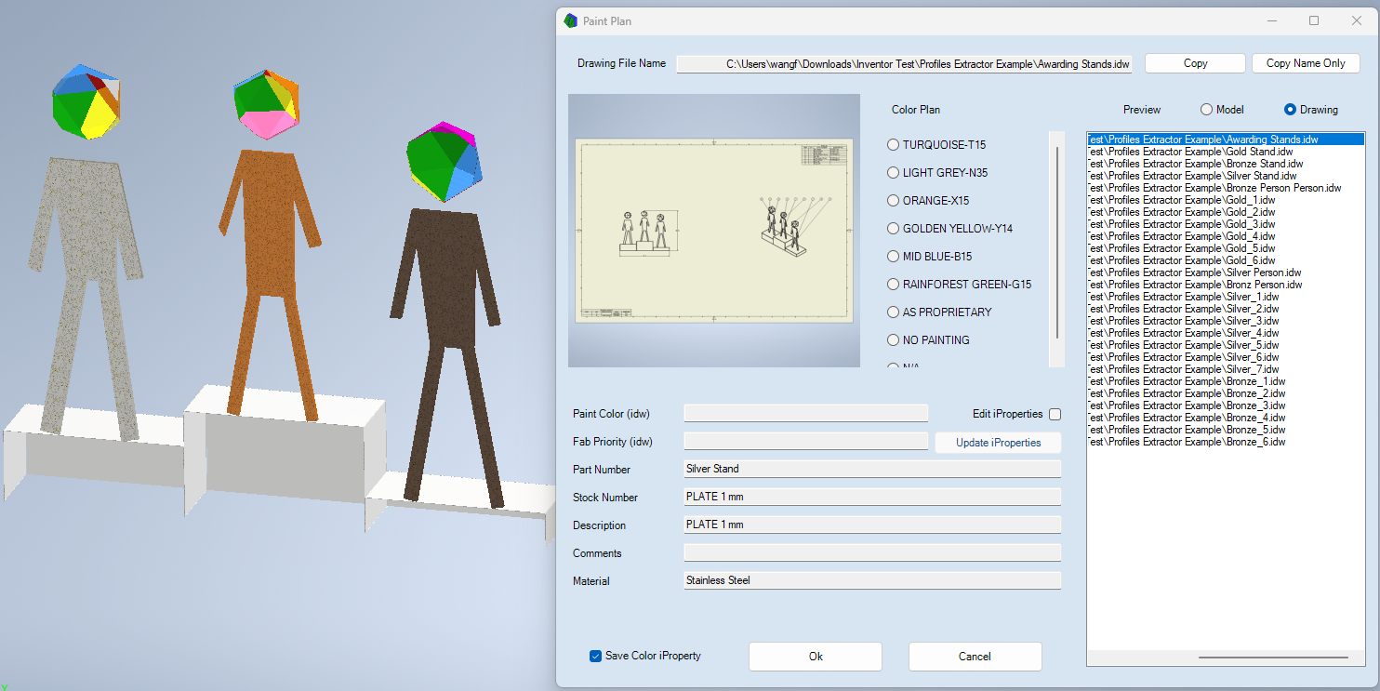Select Bronze_6.idw list entry

(x=1187, y=442)
